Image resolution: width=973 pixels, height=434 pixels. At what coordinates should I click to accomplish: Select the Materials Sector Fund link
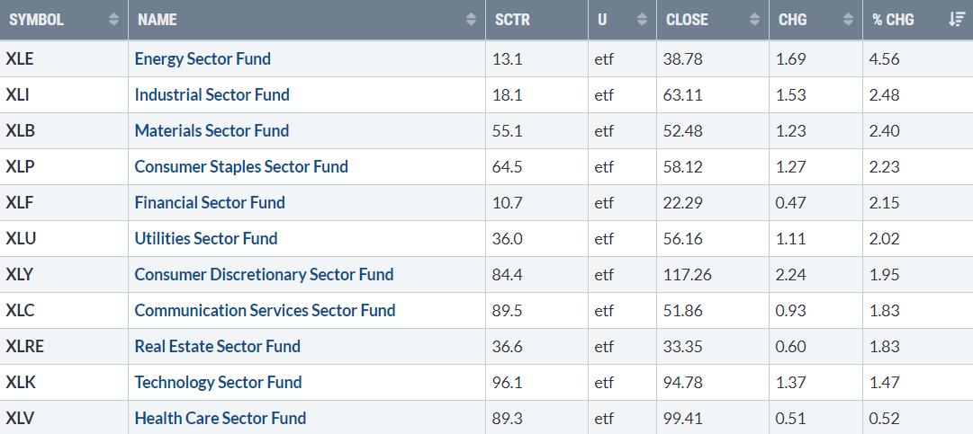212,130
